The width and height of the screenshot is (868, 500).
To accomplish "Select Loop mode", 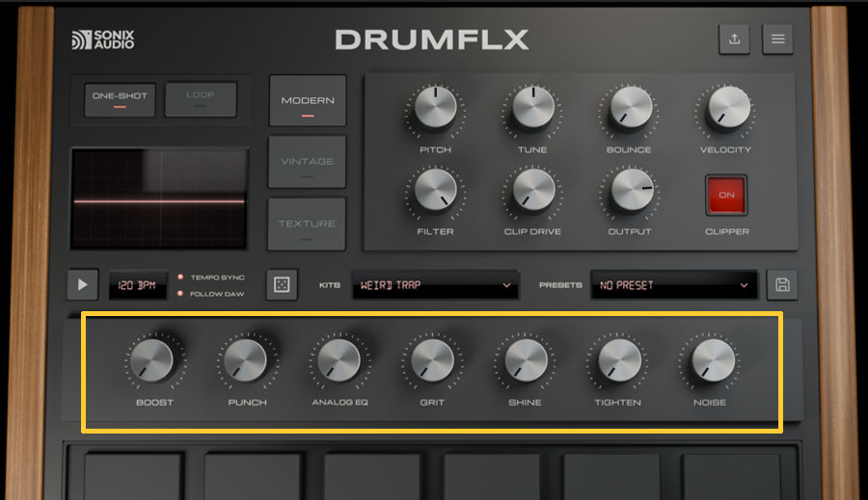I will coord(201,99).
